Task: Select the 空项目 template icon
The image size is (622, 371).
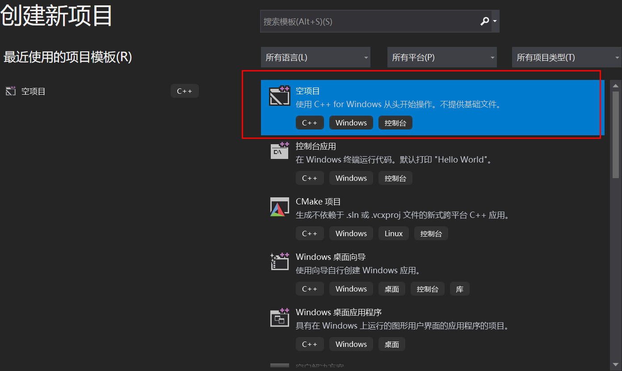Action: click(279, 95)
